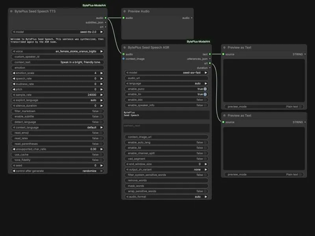Decrease emotion_scale with left arrow
Viewport: 315px width, 236px height.
click(14, 73)
